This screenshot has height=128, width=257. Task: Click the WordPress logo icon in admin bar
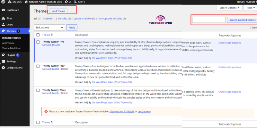coord(3,2)
